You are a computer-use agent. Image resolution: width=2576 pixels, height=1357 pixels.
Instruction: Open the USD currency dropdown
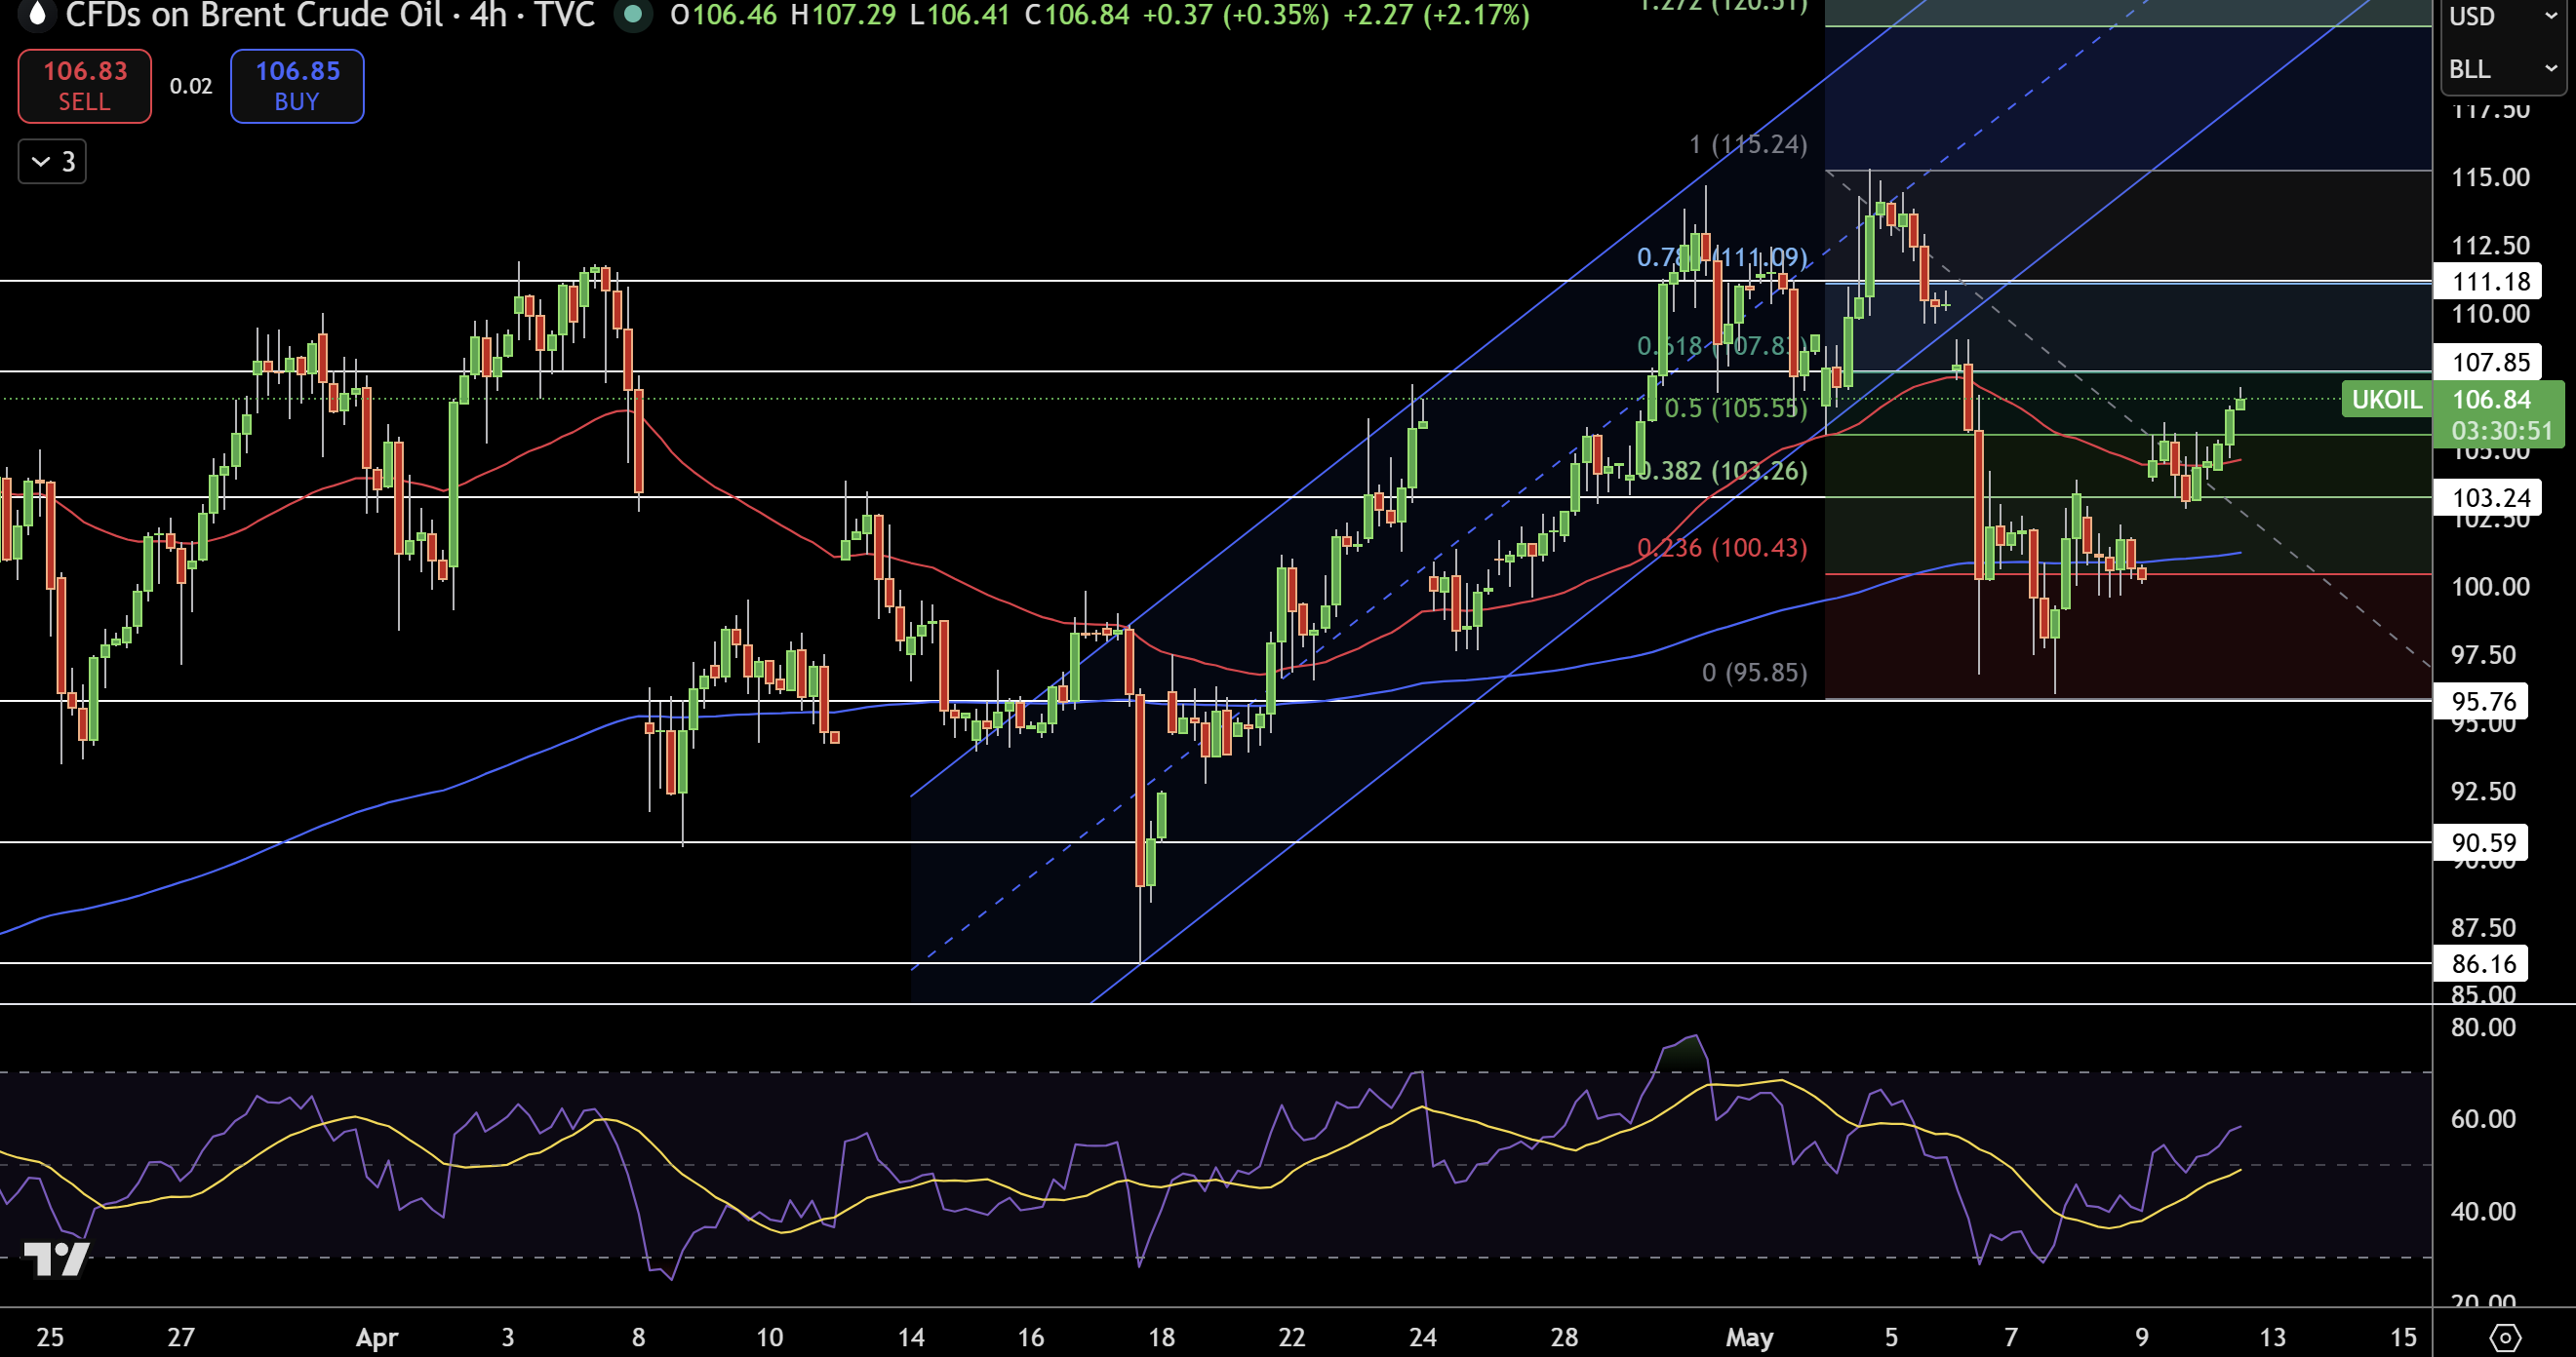coord(2502,17)
